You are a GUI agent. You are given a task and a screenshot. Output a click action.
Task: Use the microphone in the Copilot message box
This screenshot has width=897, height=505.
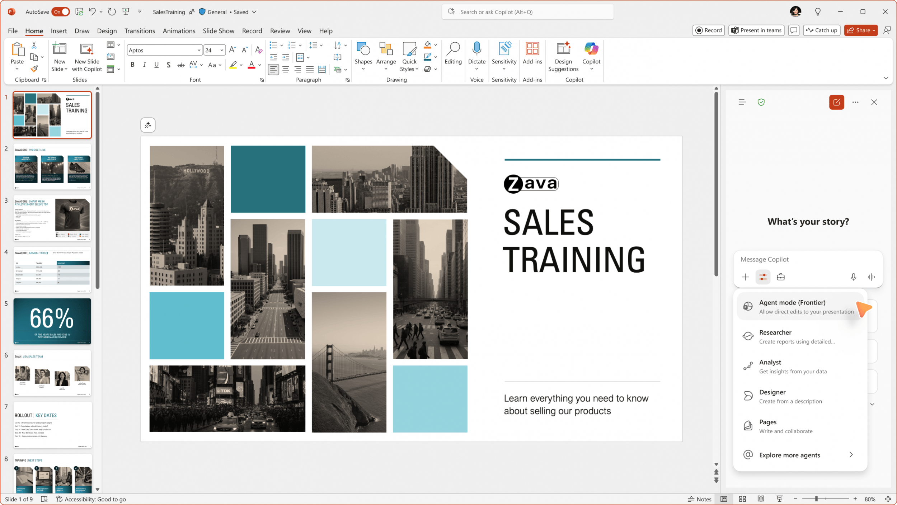pos(853,277)
